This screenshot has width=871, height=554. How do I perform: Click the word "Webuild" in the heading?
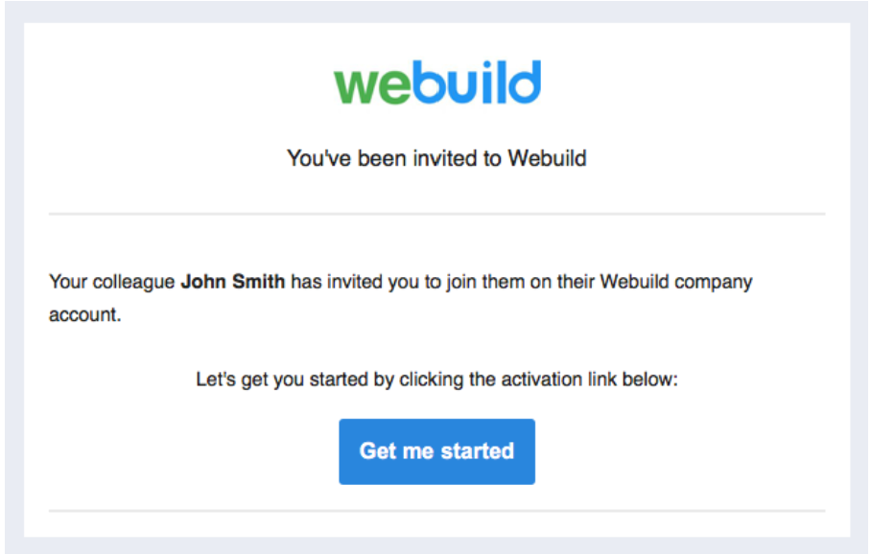click(x=547, y=158)
